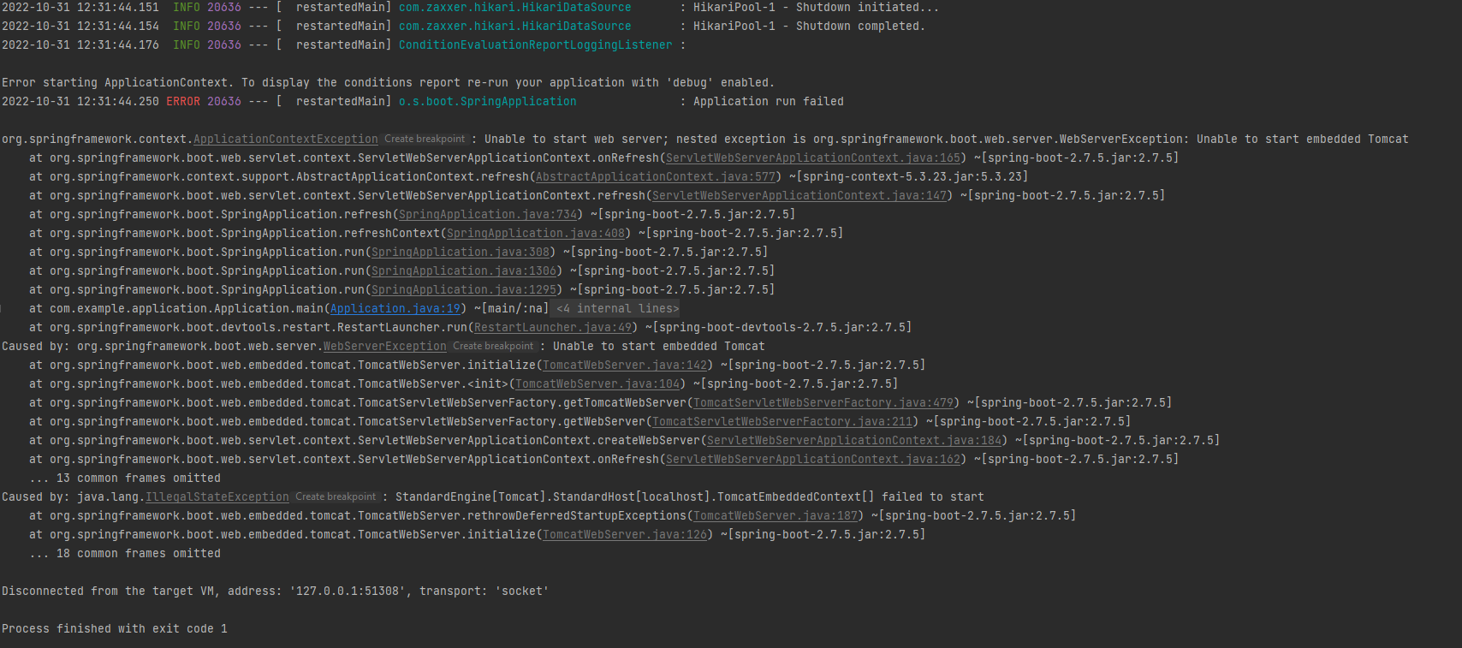This screenshot has height=648, width=1462.
Task: Navigate to TomcatWebServer.java:142
Action: (x=624, y=365)
